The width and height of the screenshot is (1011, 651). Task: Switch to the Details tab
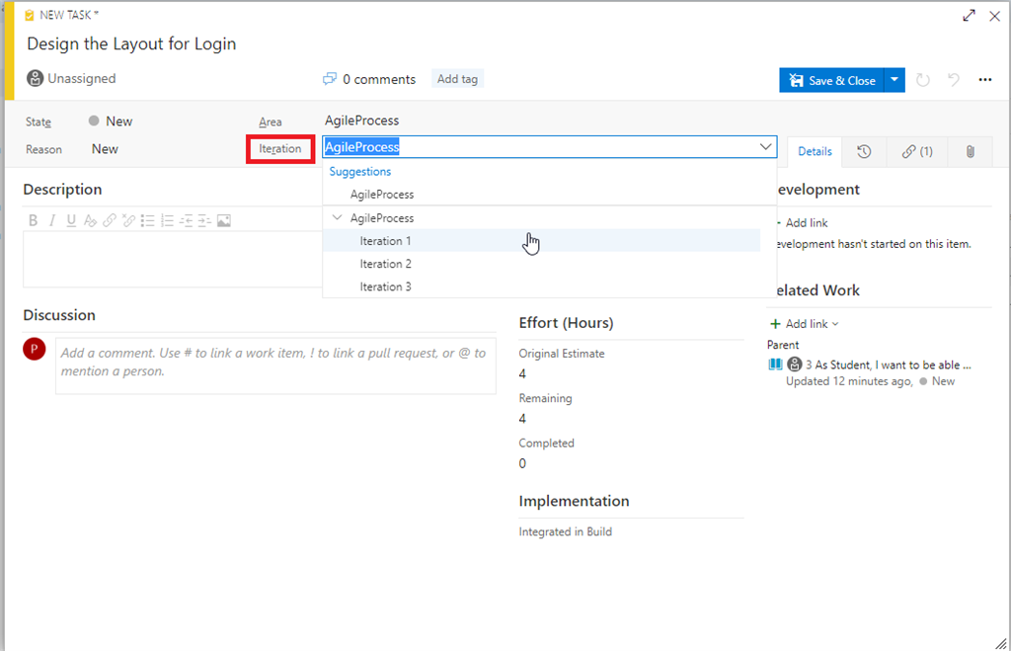(x=815, y=151)
